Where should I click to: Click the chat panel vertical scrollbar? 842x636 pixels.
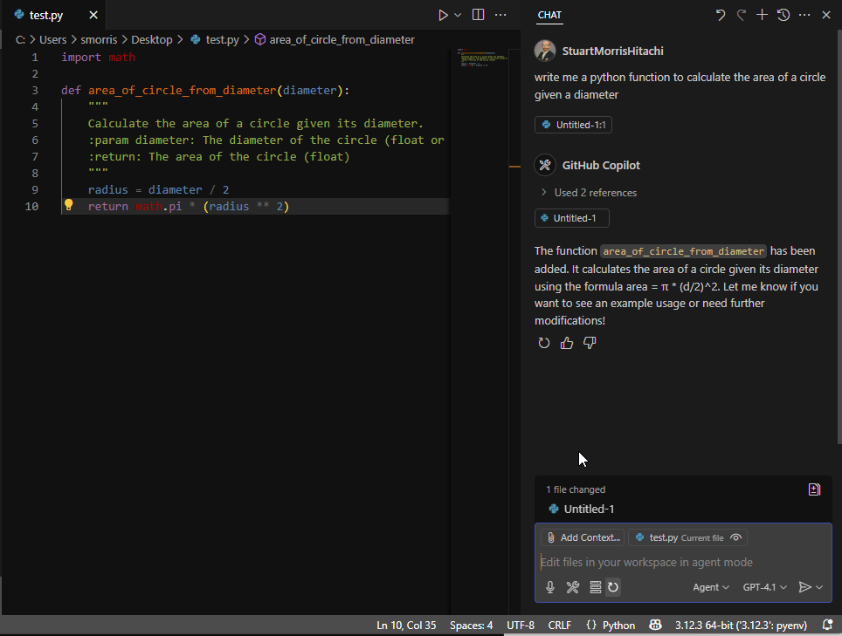(x=839, y=237)
